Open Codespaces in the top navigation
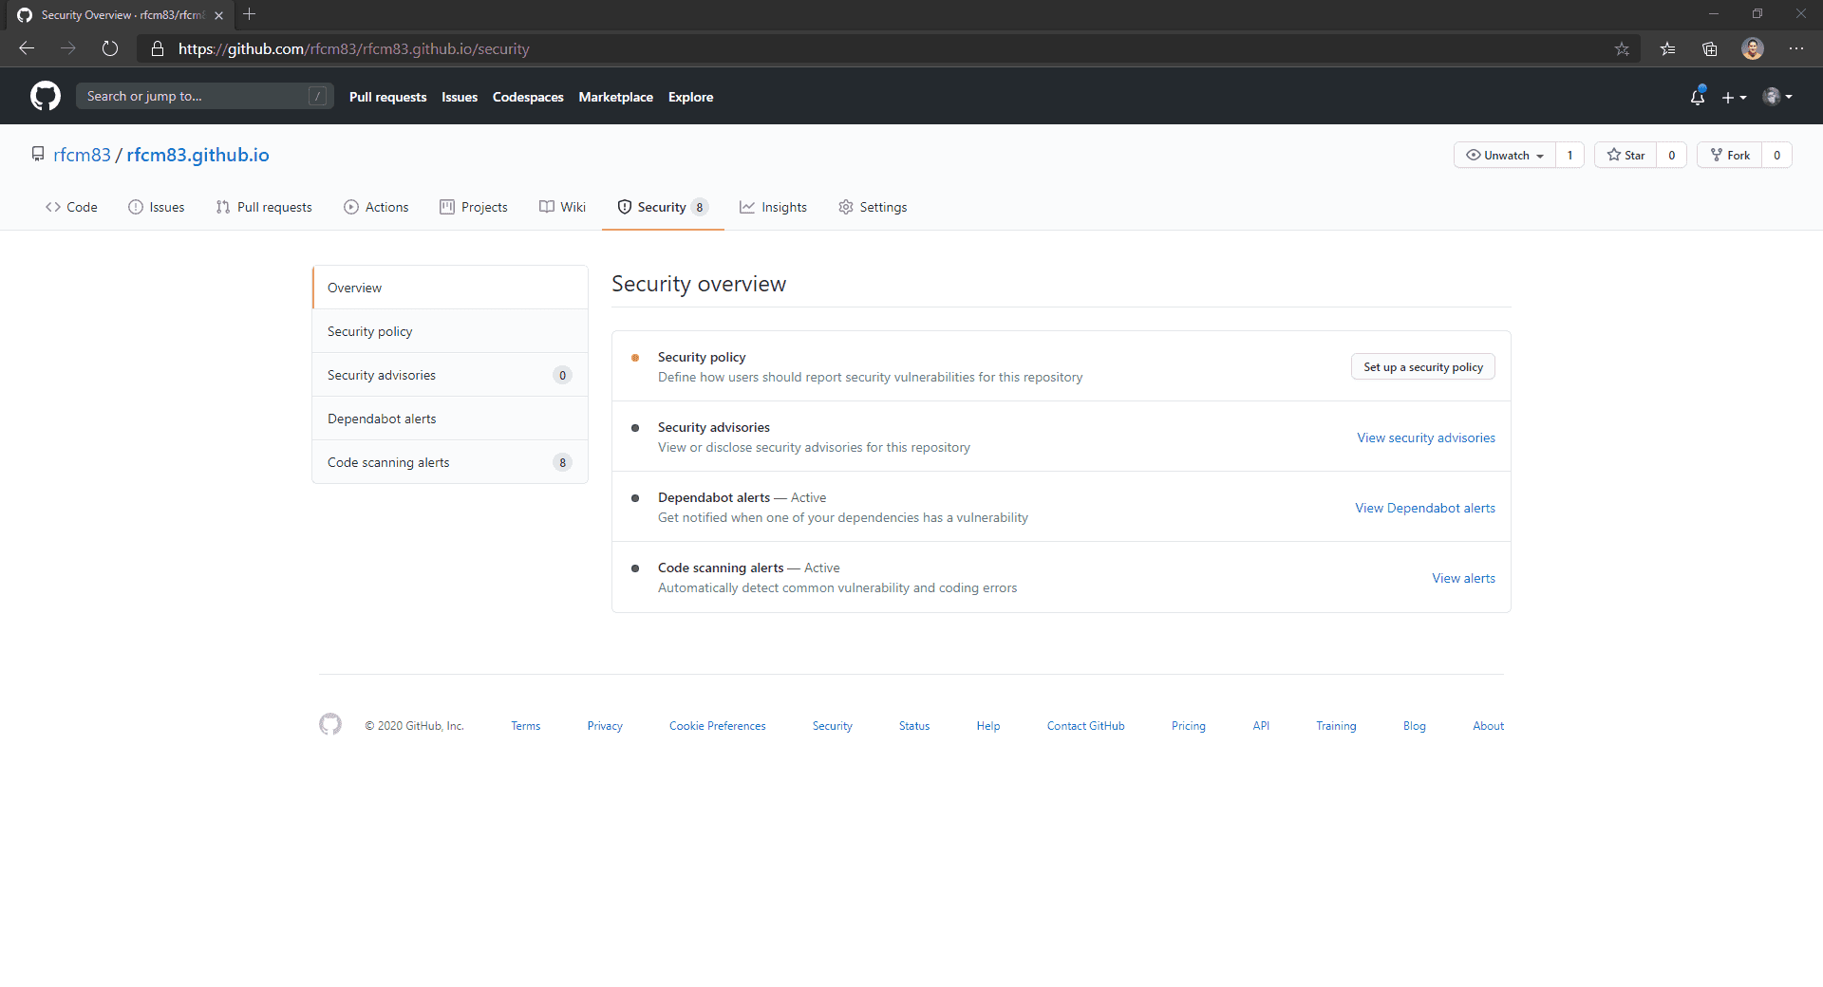This screenshot has width=1823, height=987. click(x=528, y=97)
